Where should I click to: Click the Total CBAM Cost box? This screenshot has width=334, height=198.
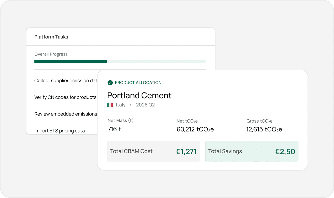click(154, 151)
